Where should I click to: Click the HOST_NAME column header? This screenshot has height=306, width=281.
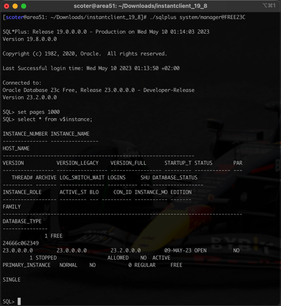(16, 149)
